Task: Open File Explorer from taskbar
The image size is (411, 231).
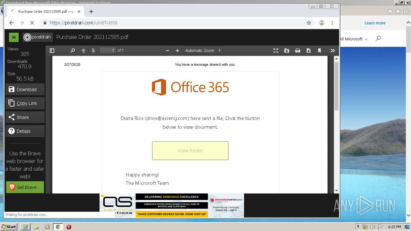Action: [x=36, y=227]
